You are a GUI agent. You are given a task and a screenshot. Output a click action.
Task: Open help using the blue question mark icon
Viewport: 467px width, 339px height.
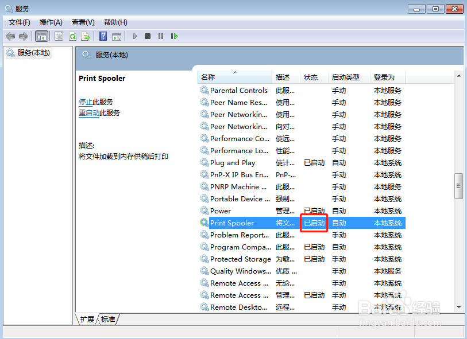coord(103,36)
